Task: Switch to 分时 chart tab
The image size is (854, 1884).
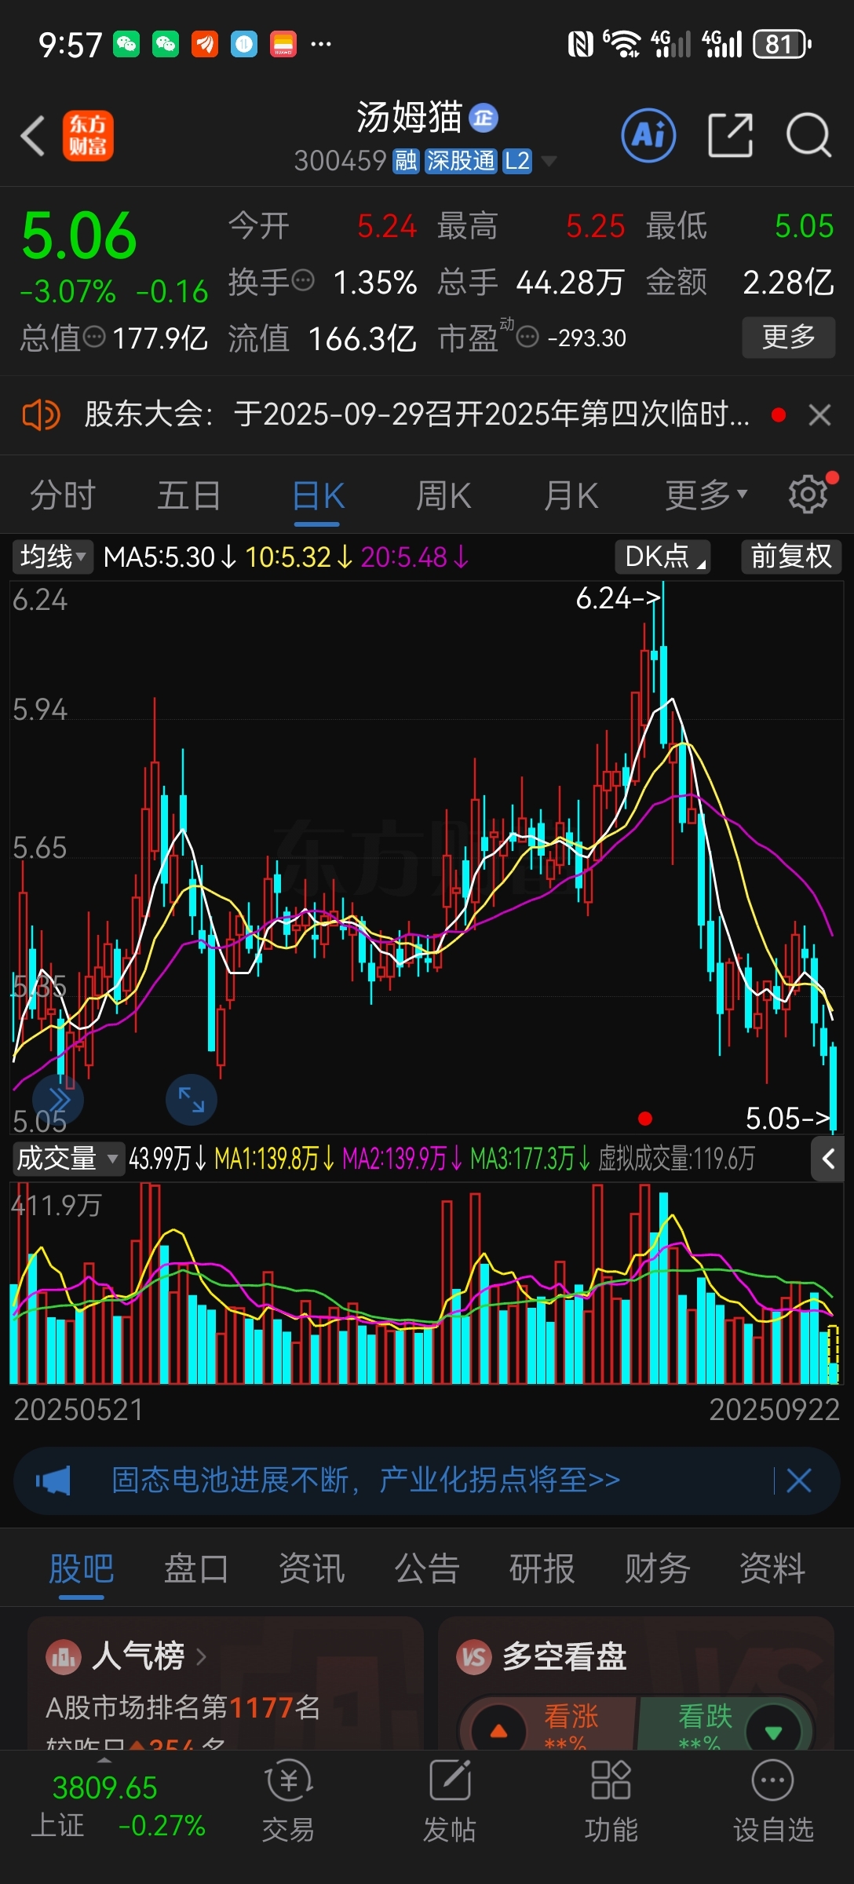Action: tap(63, 495)
